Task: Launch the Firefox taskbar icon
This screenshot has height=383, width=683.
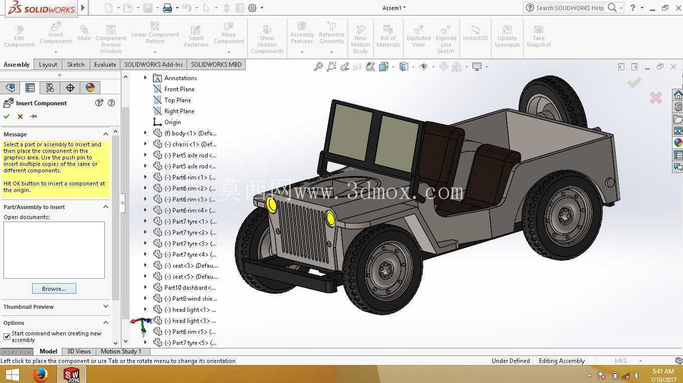Action: 41,374
